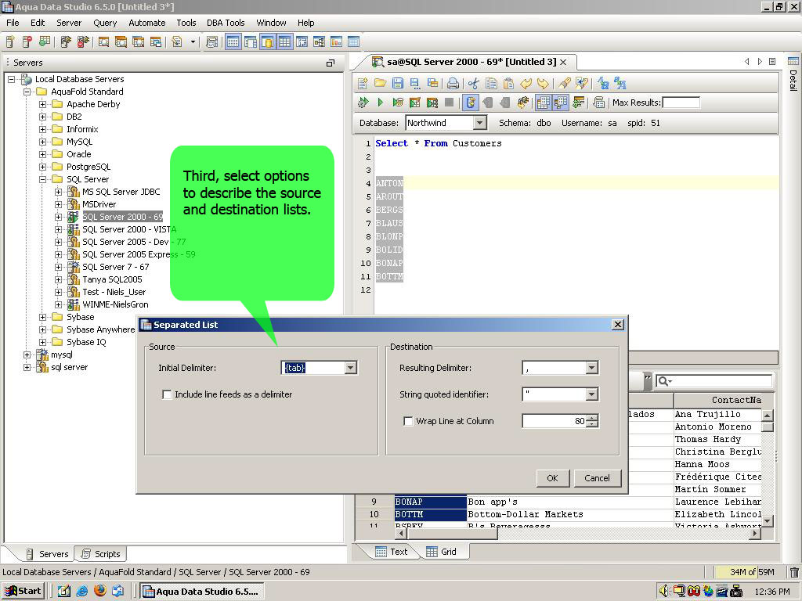This screenshot has width=802, height=601.
Task: Click the Open file folder icon
Action: pos(380,83)
